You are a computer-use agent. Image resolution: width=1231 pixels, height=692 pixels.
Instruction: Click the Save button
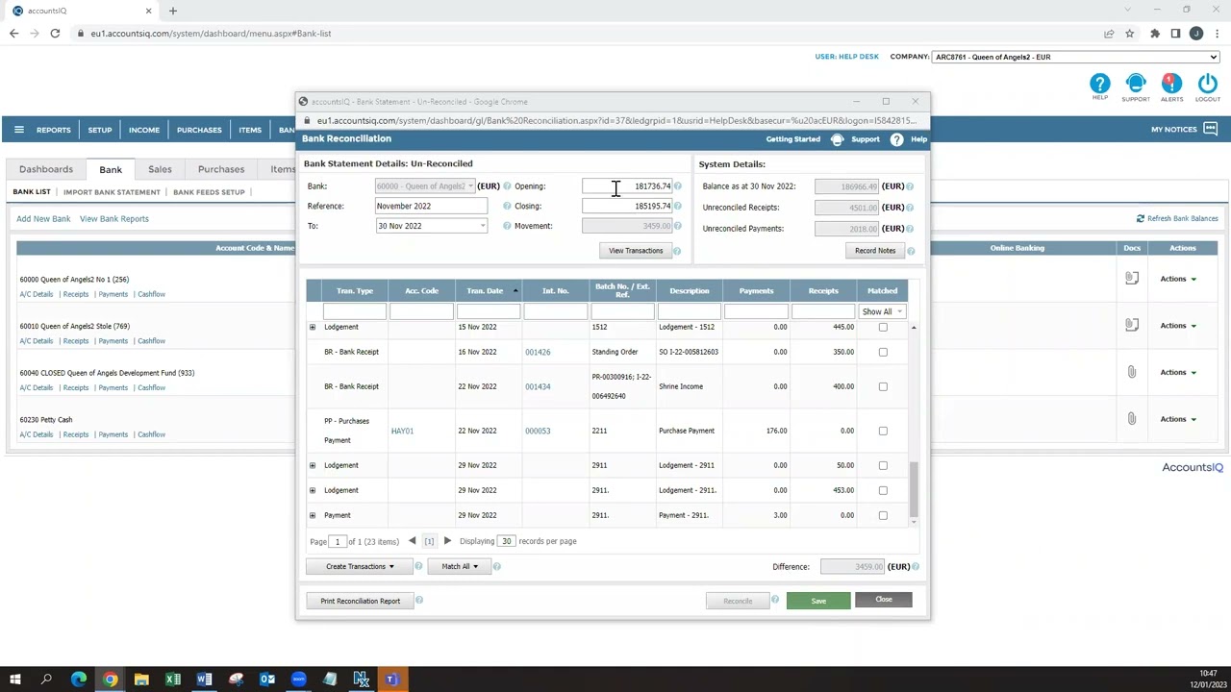817,600
